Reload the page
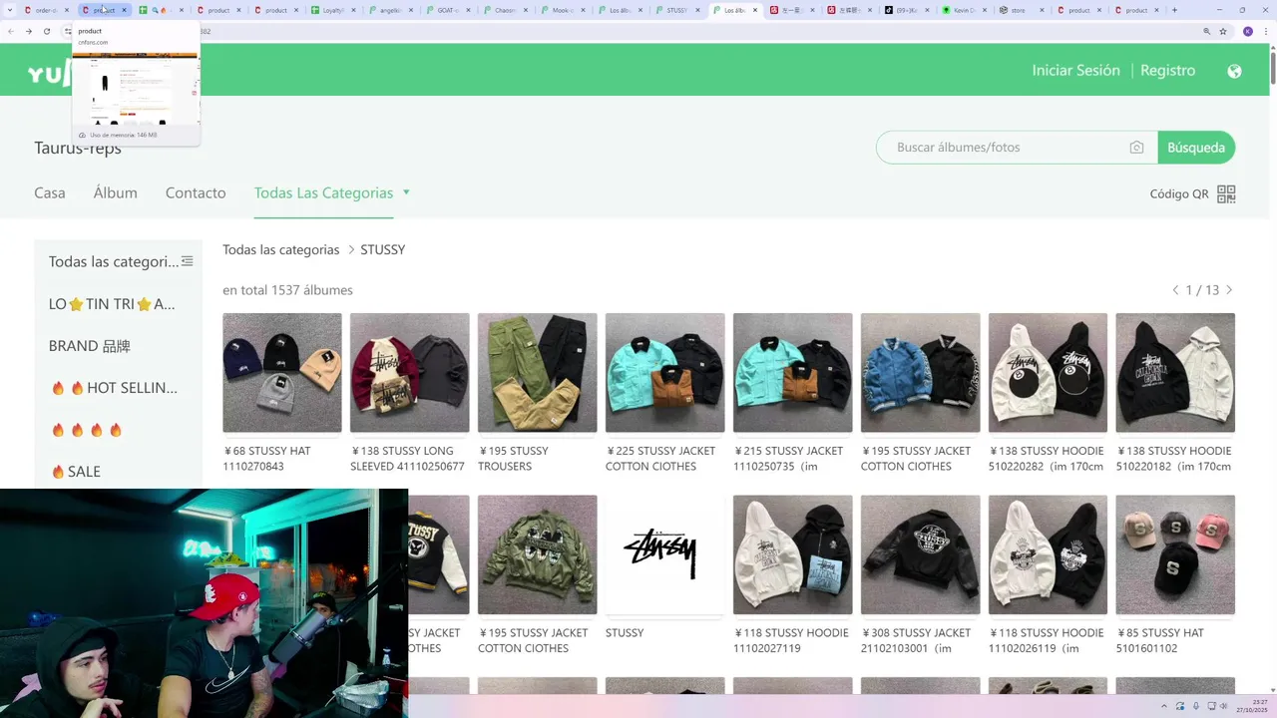Viewport: 1277px width, 718px height. [46, 31]
